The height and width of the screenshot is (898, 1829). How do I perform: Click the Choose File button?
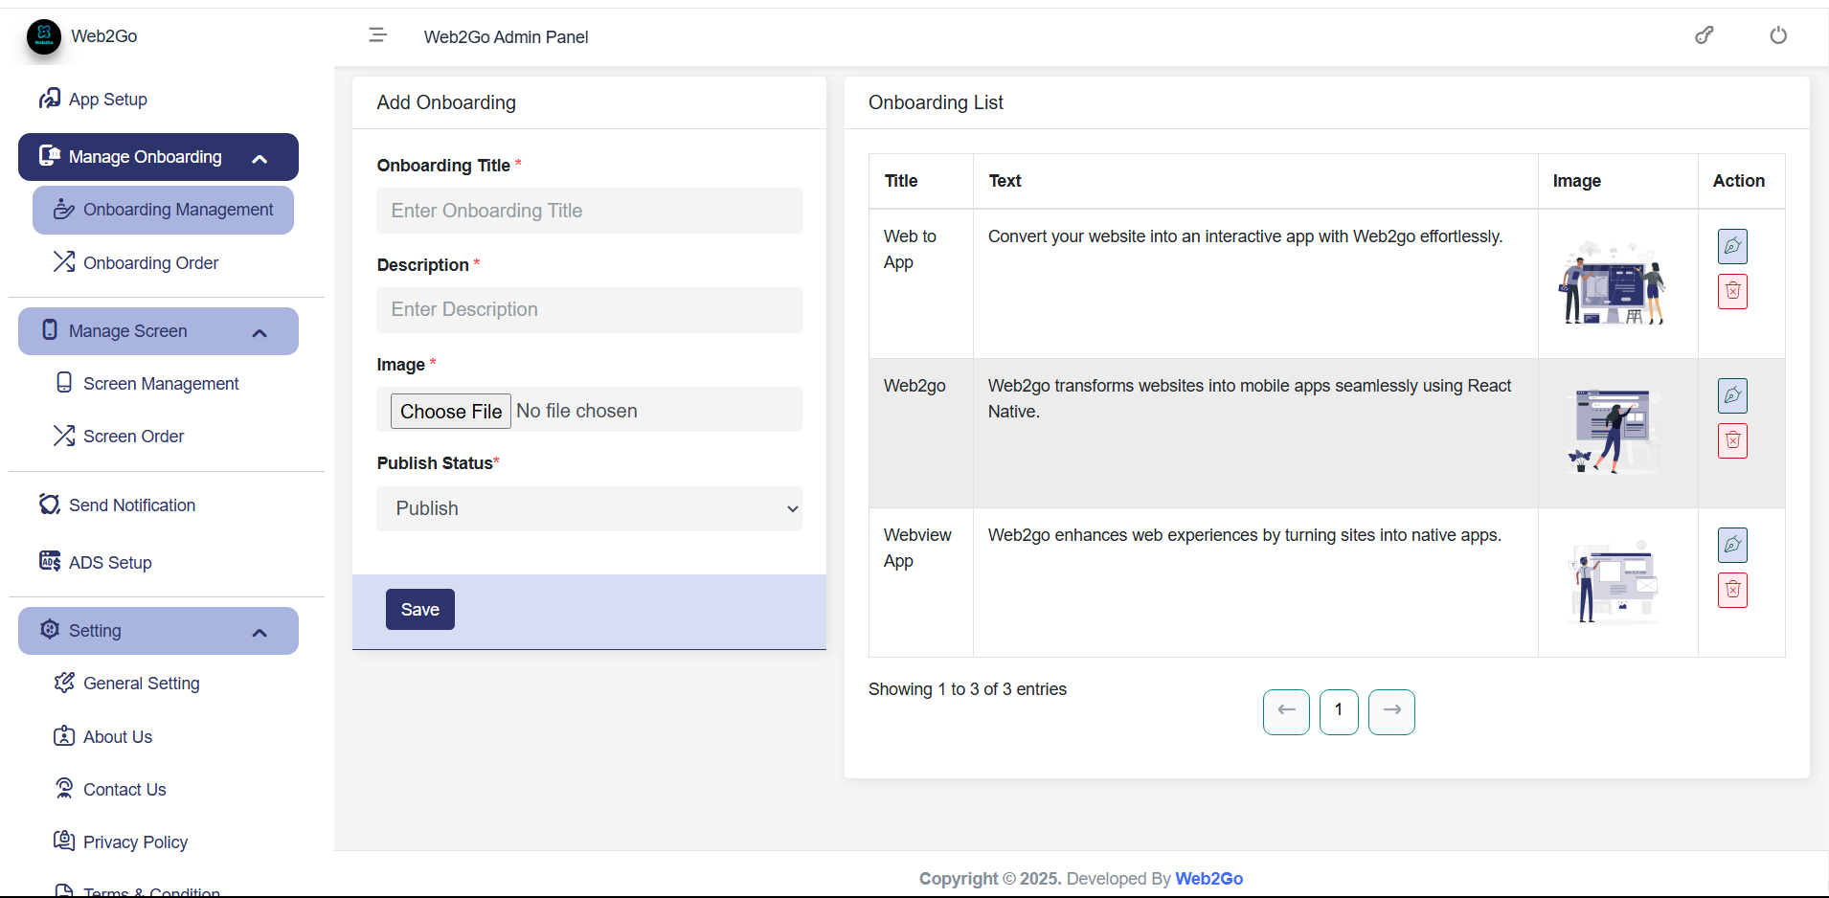(450, 411)
